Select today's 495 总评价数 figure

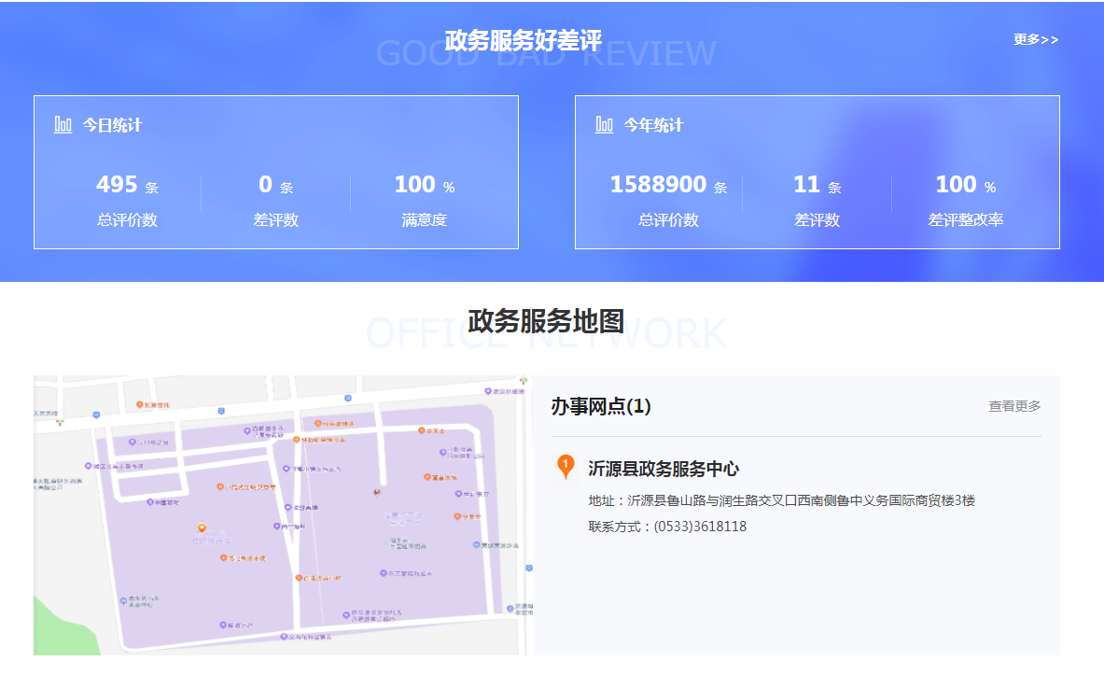[x=118, y=185]
